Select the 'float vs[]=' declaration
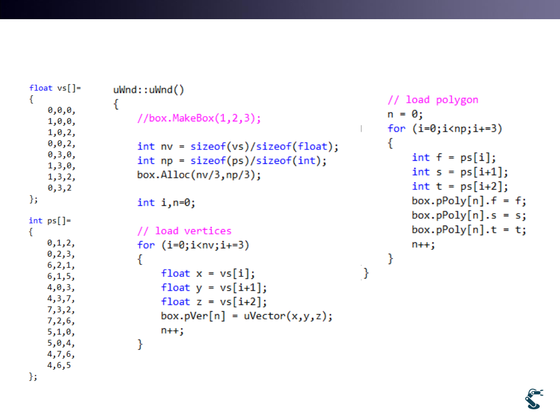The image size is (560, 420). pyautogui.click(x=55, y=88)
